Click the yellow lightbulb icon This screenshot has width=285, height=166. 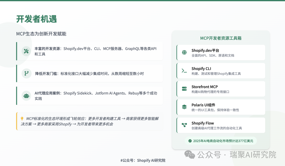click(22, 119)
